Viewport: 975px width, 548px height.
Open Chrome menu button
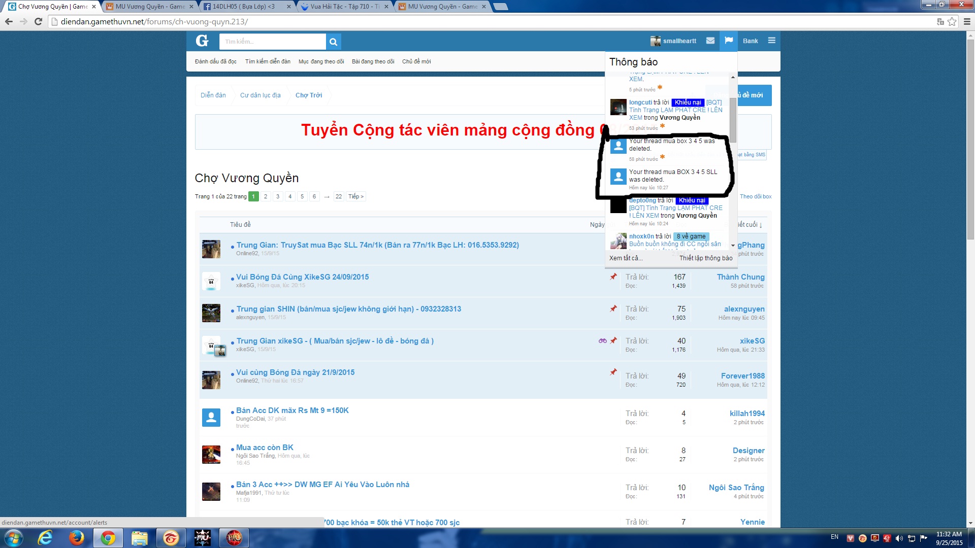pyautogui.click(x=967, y=21)
